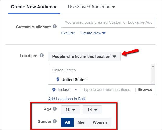Screen dimensions: 162x130
Task: Open the maximum age 34 dropdown
Action: [x=93, y=110]
